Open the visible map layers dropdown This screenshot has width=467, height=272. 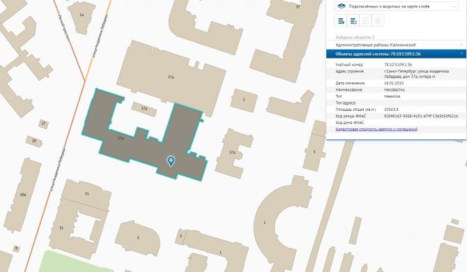pyautogui.click(x=396, y=6)
